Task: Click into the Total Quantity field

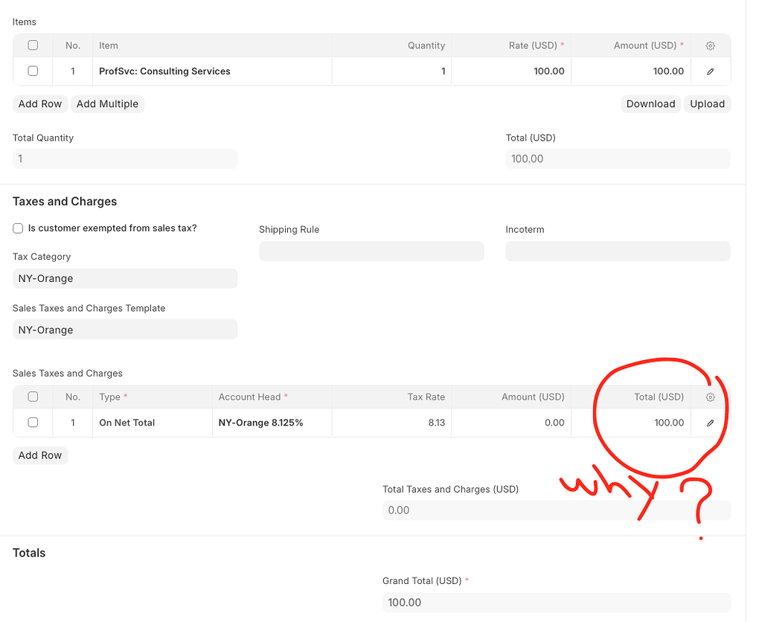Action: 125,158
